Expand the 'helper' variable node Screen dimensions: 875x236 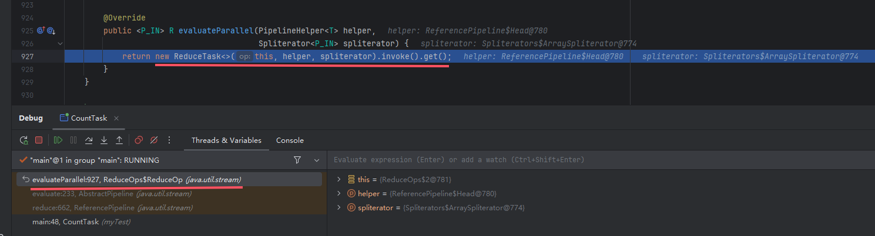pos(338,193)
